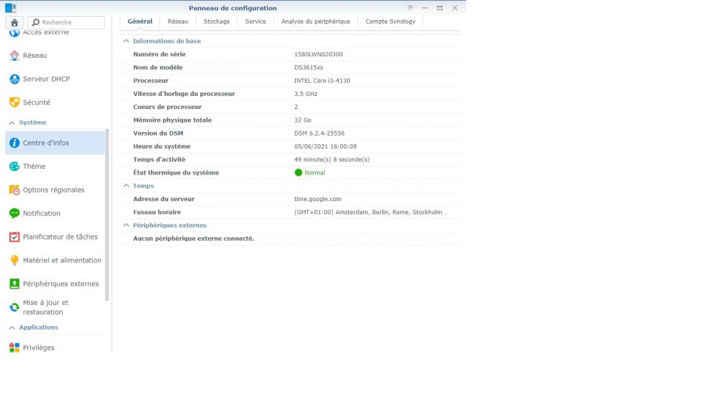Select time.google.com server address
721x406 pixels.
click(318, 199)
